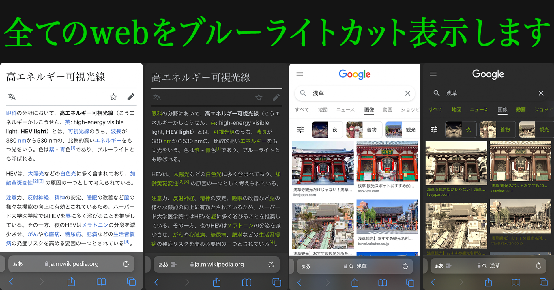This screenshot has width=554, height=290.
Task: Tap the edit pencil on dark Wikipedia page
Action: click(x=276, y=98)
